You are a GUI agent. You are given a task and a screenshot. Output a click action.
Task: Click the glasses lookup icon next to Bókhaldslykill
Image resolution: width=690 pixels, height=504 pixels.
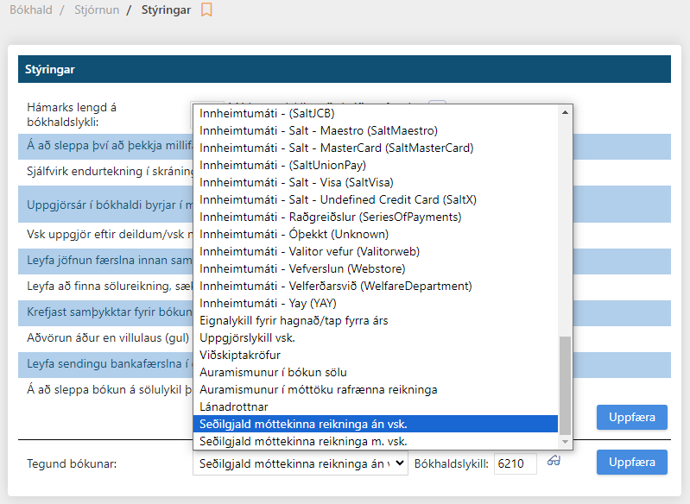[x=554, y=463]
